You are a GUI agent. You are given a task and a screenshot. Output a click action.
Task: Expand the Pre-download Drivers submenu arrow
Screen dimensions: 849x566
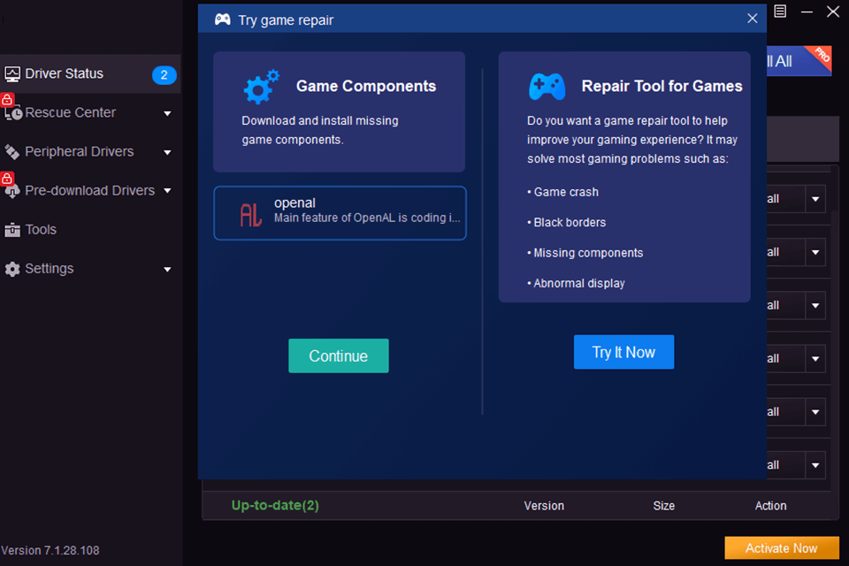click(x=167, y=191)
